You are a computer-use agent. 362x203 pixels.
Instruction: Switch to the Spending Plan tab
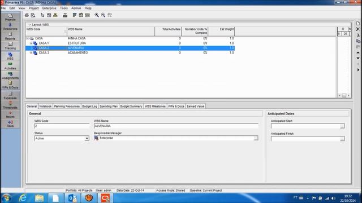coord(109,107)
